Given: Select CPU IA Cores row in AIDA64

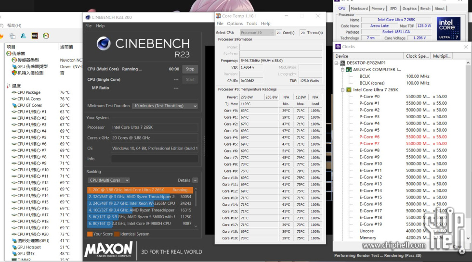Looking at the screenshot, I should 43,99.
